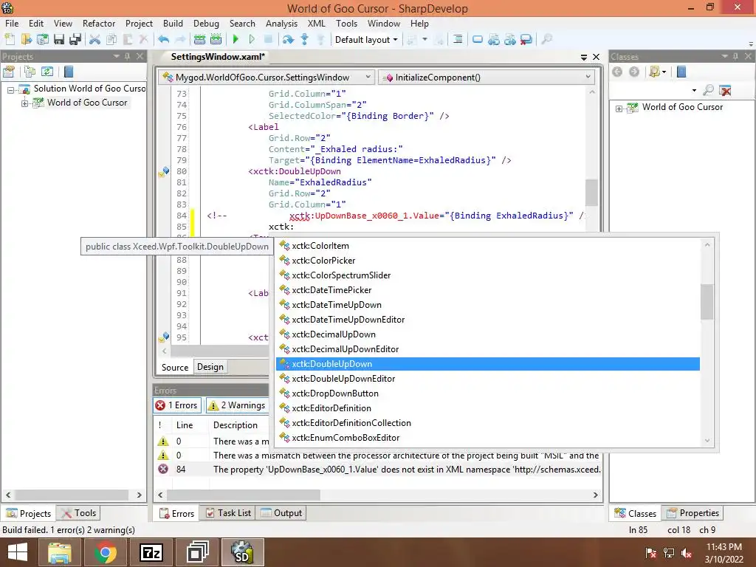
Task: Click the Refresh icon in Projects panel
Action: point(47,72)
